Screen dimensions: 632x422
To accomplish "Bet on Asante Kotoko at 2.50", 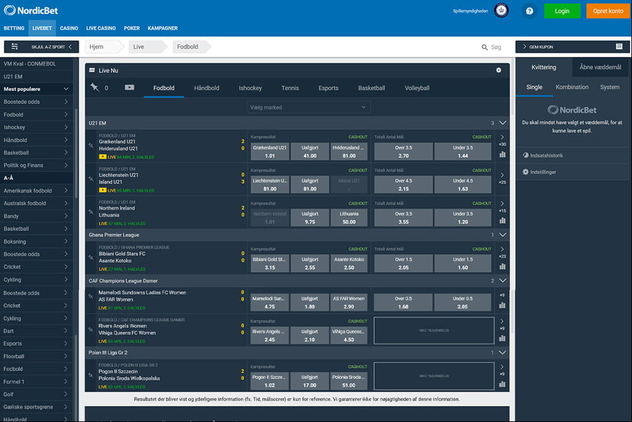I will [349, 263].
